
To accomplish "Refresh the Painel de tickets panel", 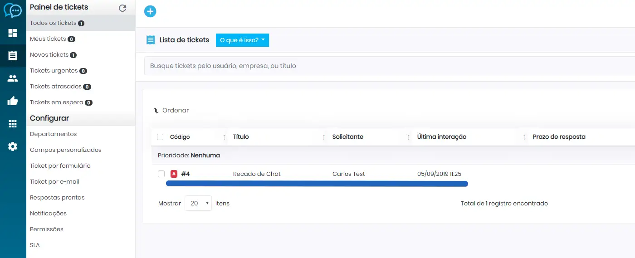I will click(122, 8).
